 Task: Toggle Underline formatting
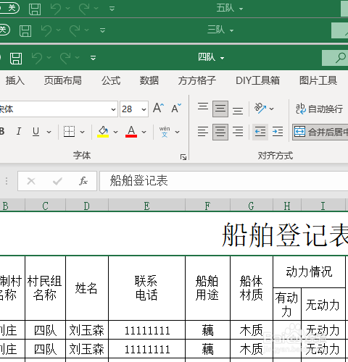(x=36, y=132)
